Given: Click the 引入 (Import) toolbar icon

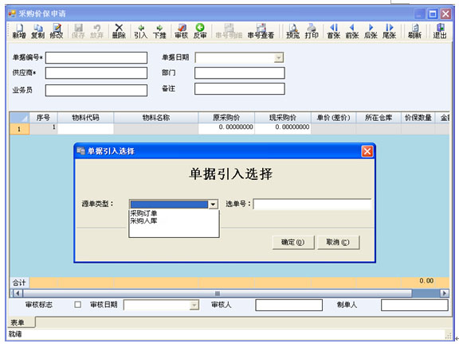Looking at the screenshot, I should [141, 31].
